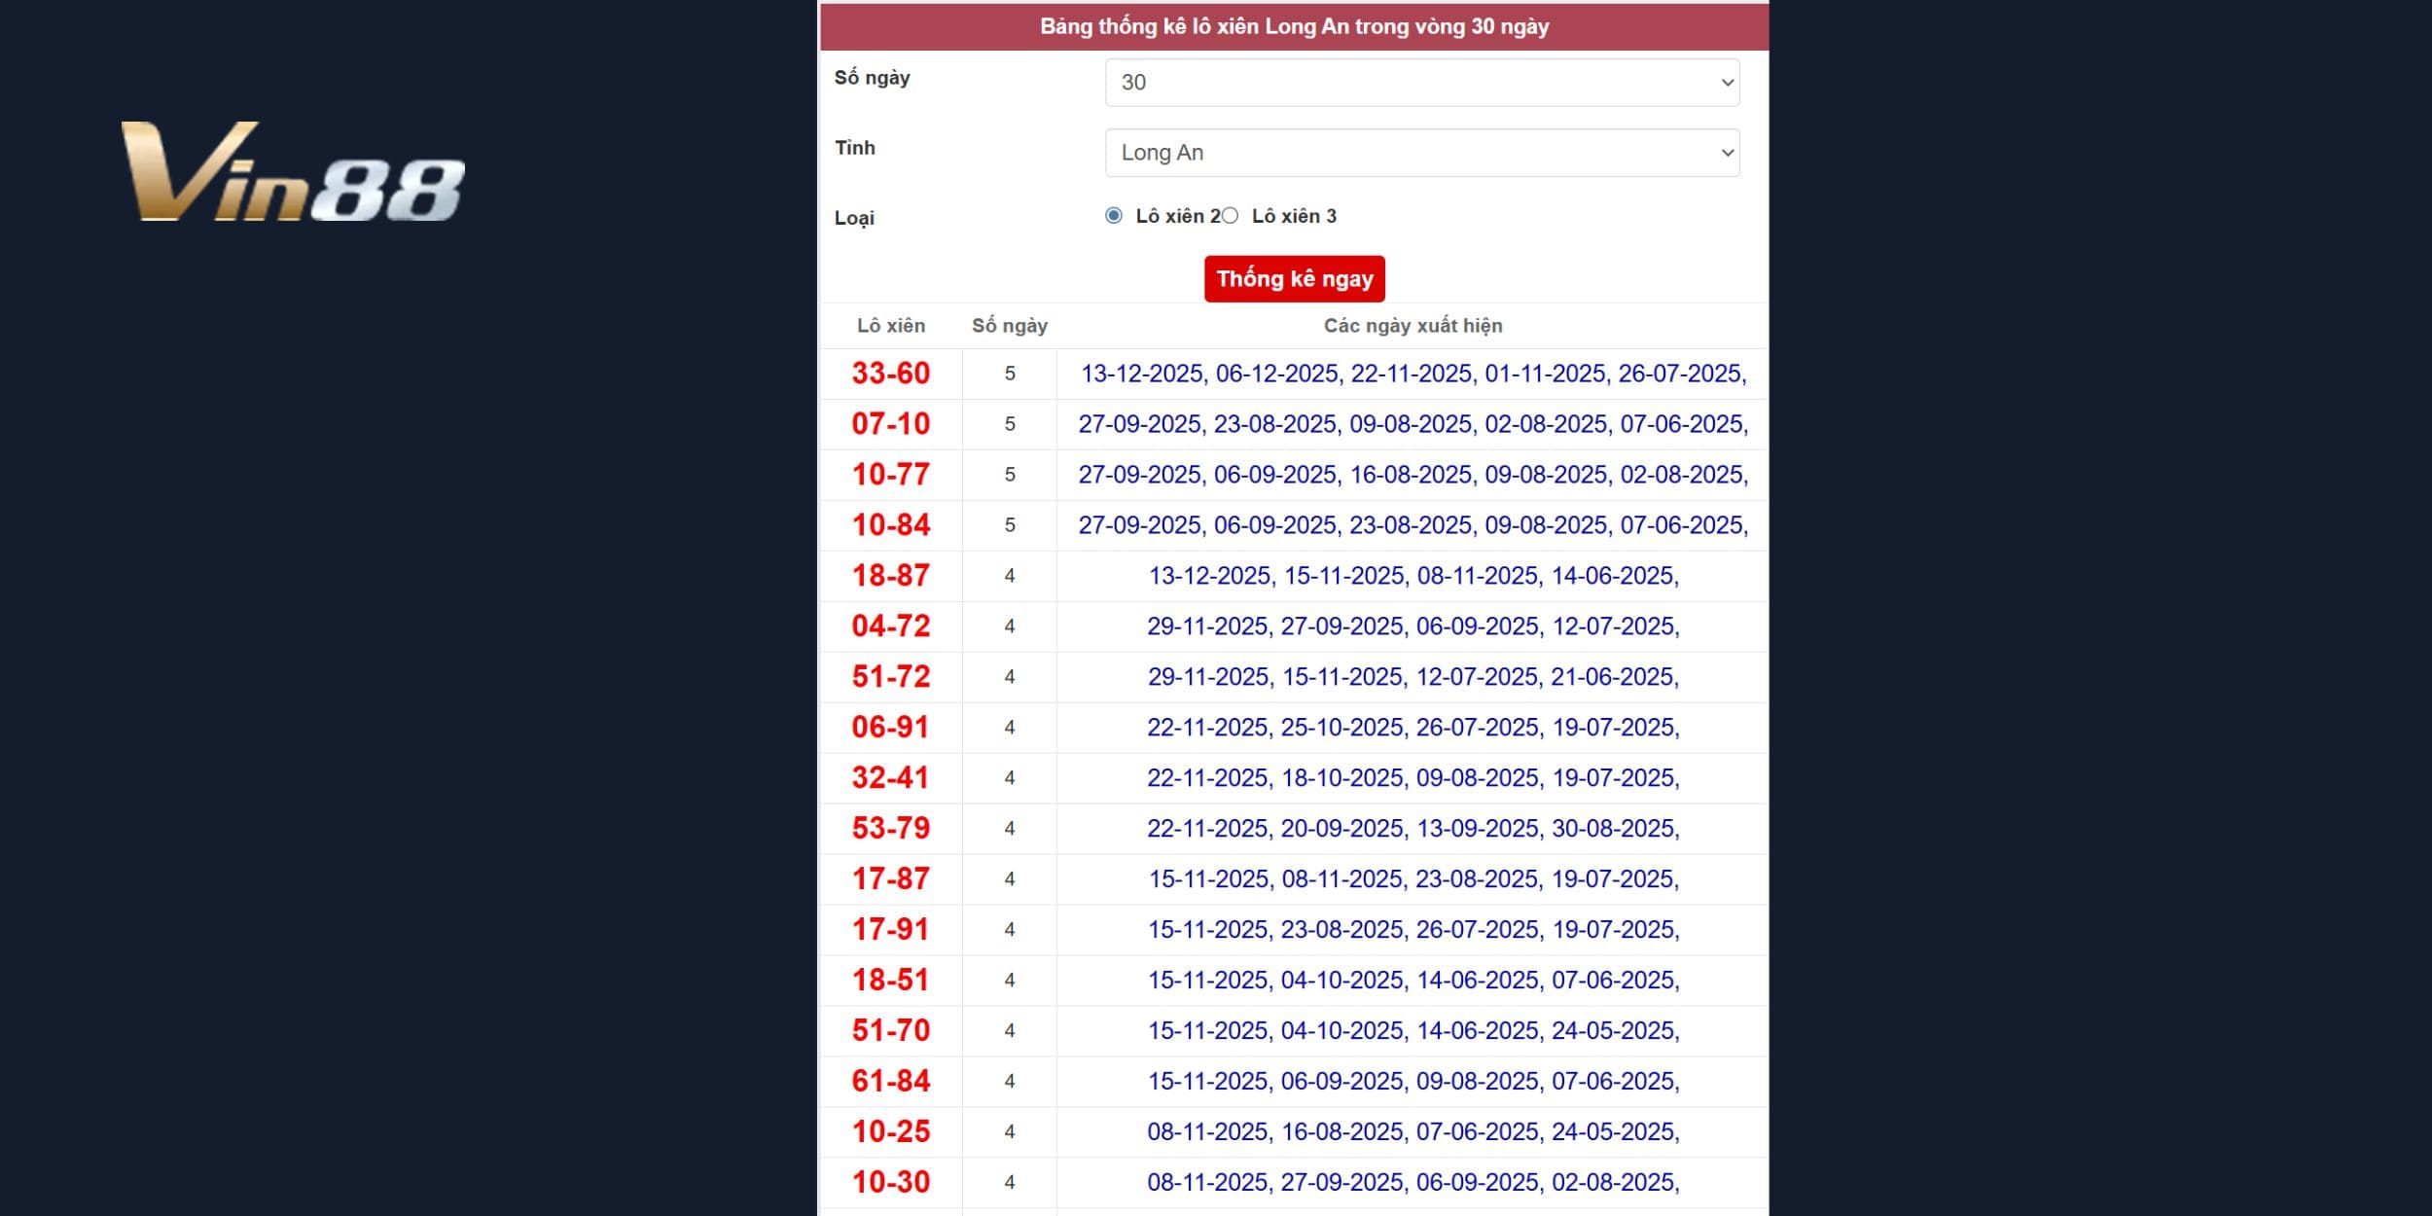Click the 61-84 lô xiên pair
This screenshot has height=1216, width=2432.
[890, 1082]
